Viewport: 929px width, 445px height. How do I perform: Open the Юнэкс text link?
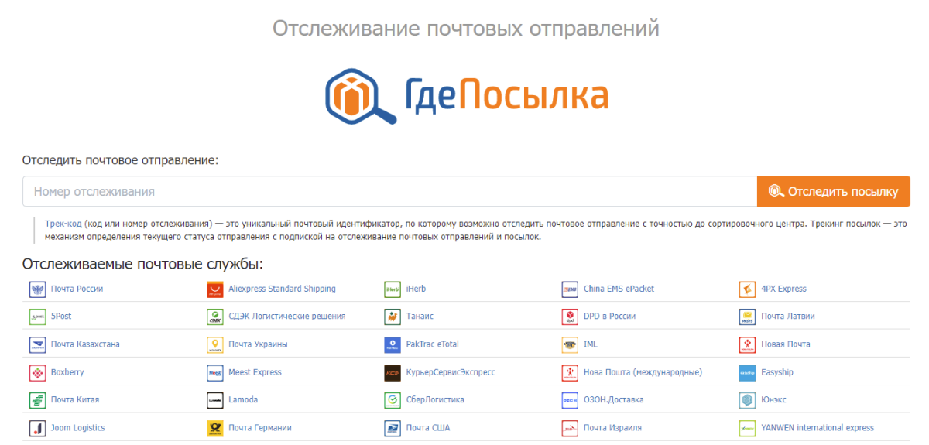pyautogui.click(x=774, y=399)
